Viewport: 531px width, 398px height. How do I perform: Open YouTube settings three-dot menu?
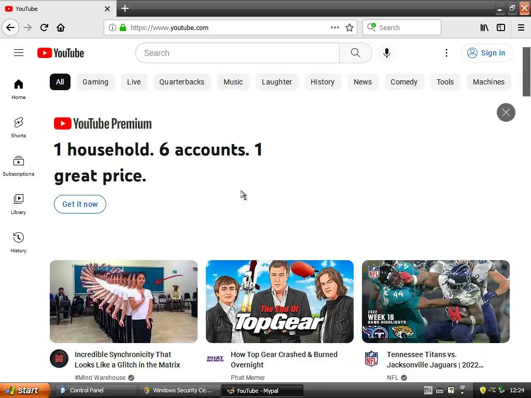(446, 53)
